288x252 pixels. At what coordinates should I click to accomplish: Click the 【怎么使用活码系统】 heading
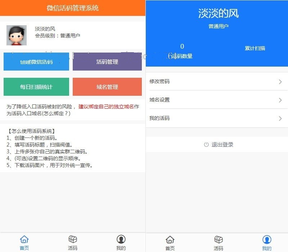click(32, 131)
